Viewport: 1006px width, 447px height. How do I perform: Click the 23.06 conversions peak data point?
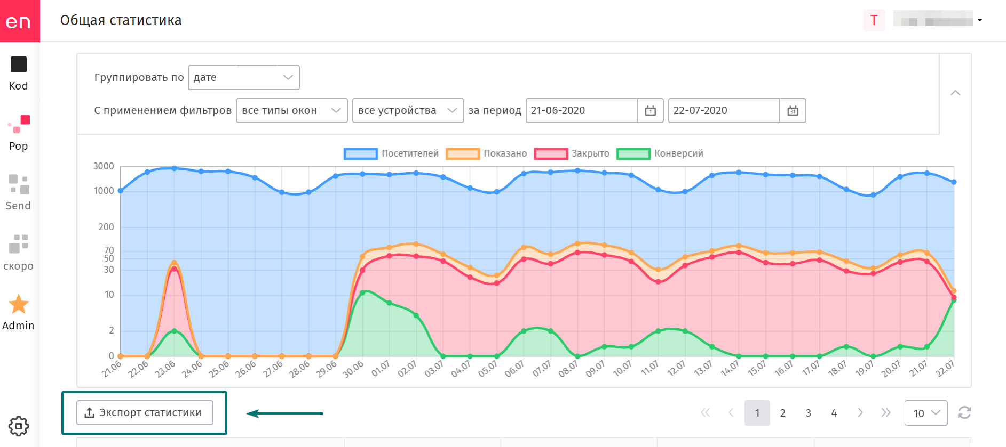pyautogui.click(x=174, y=331)
